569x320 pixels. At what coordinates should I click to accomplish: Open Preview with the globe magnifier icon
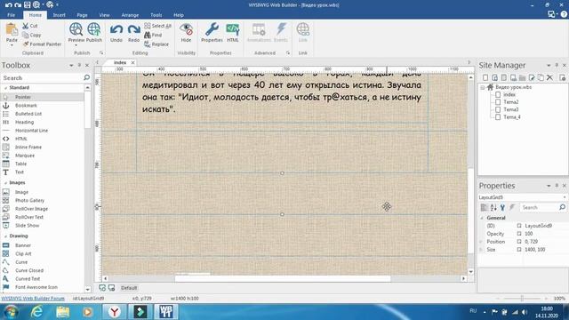[76, 29]
